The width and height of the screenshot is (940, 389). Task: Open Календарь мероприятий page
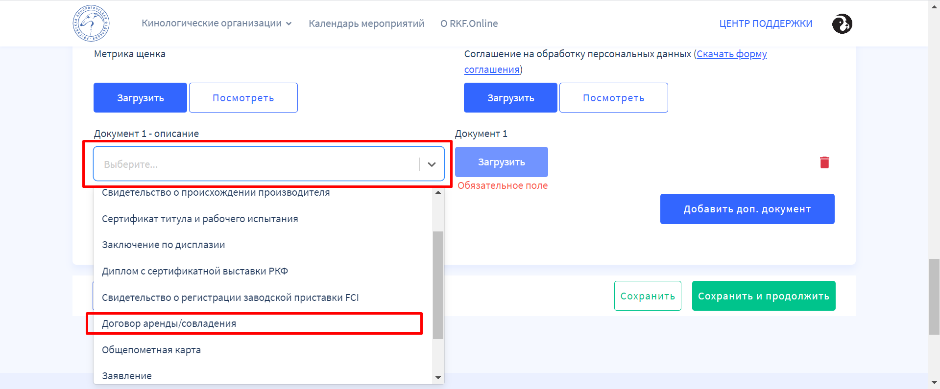click(x=366, y=23)
